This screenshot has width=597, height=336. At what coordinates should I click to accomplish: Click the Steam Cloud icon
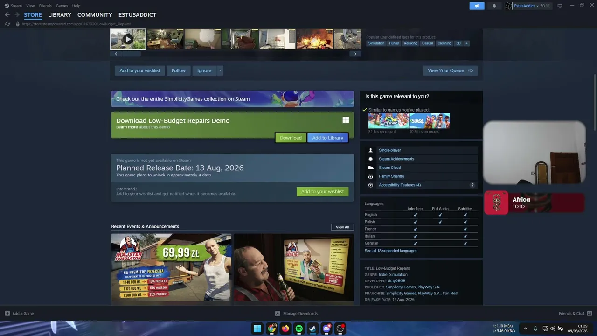[x=371, y=168]
